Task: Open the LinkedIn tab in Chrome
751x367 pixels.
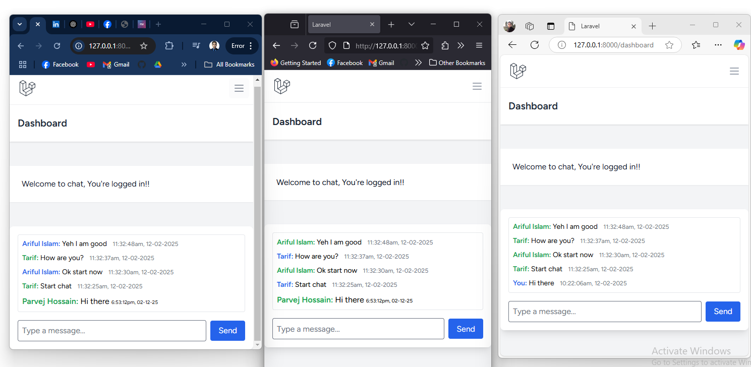Action: pos(56,24)
